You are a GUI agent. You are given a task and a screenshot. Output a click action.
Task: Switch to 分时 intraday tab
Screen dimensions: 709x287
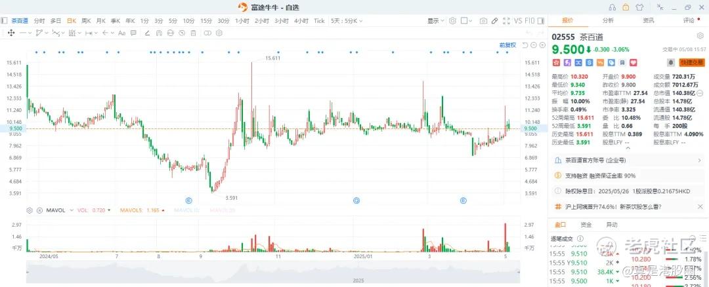39,21
